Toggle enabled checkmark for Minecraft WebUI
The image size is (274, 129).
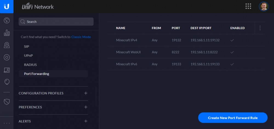pos(232,52)
